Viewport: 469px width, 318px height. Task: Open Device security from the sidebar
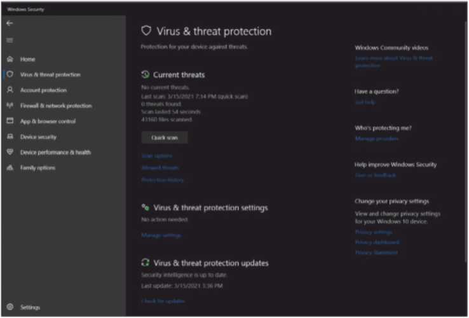[38, 137]
